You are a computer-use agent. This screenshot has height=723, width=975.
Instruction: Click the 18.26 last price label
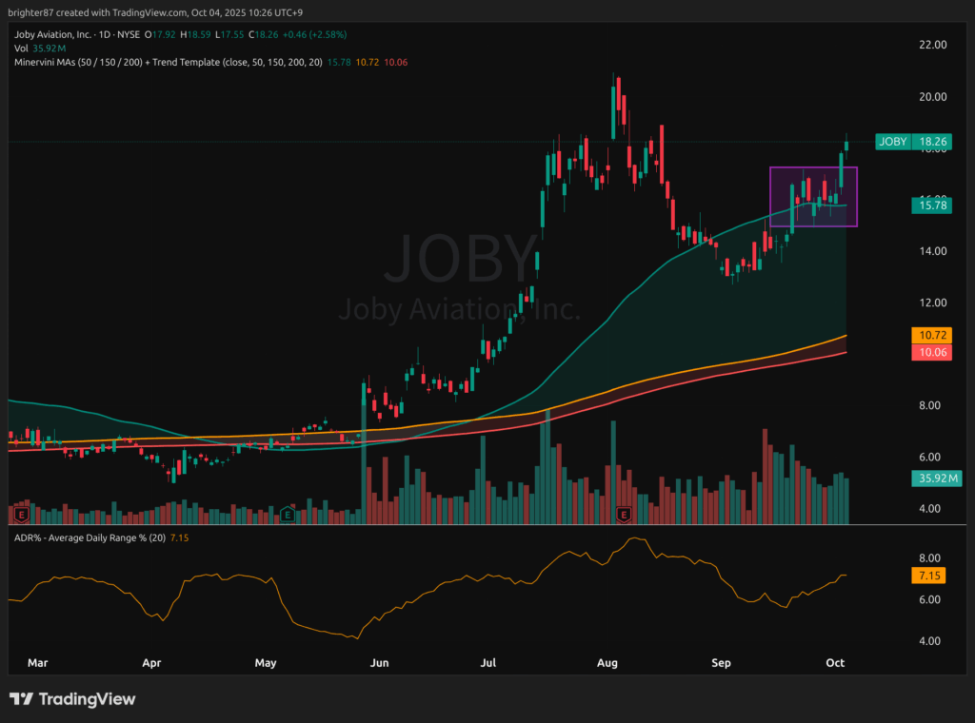tap(930, 142)
